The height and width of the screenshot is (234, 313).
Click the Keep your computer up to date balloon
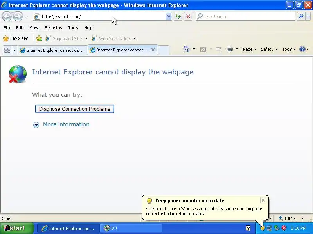tap(205, 207)
